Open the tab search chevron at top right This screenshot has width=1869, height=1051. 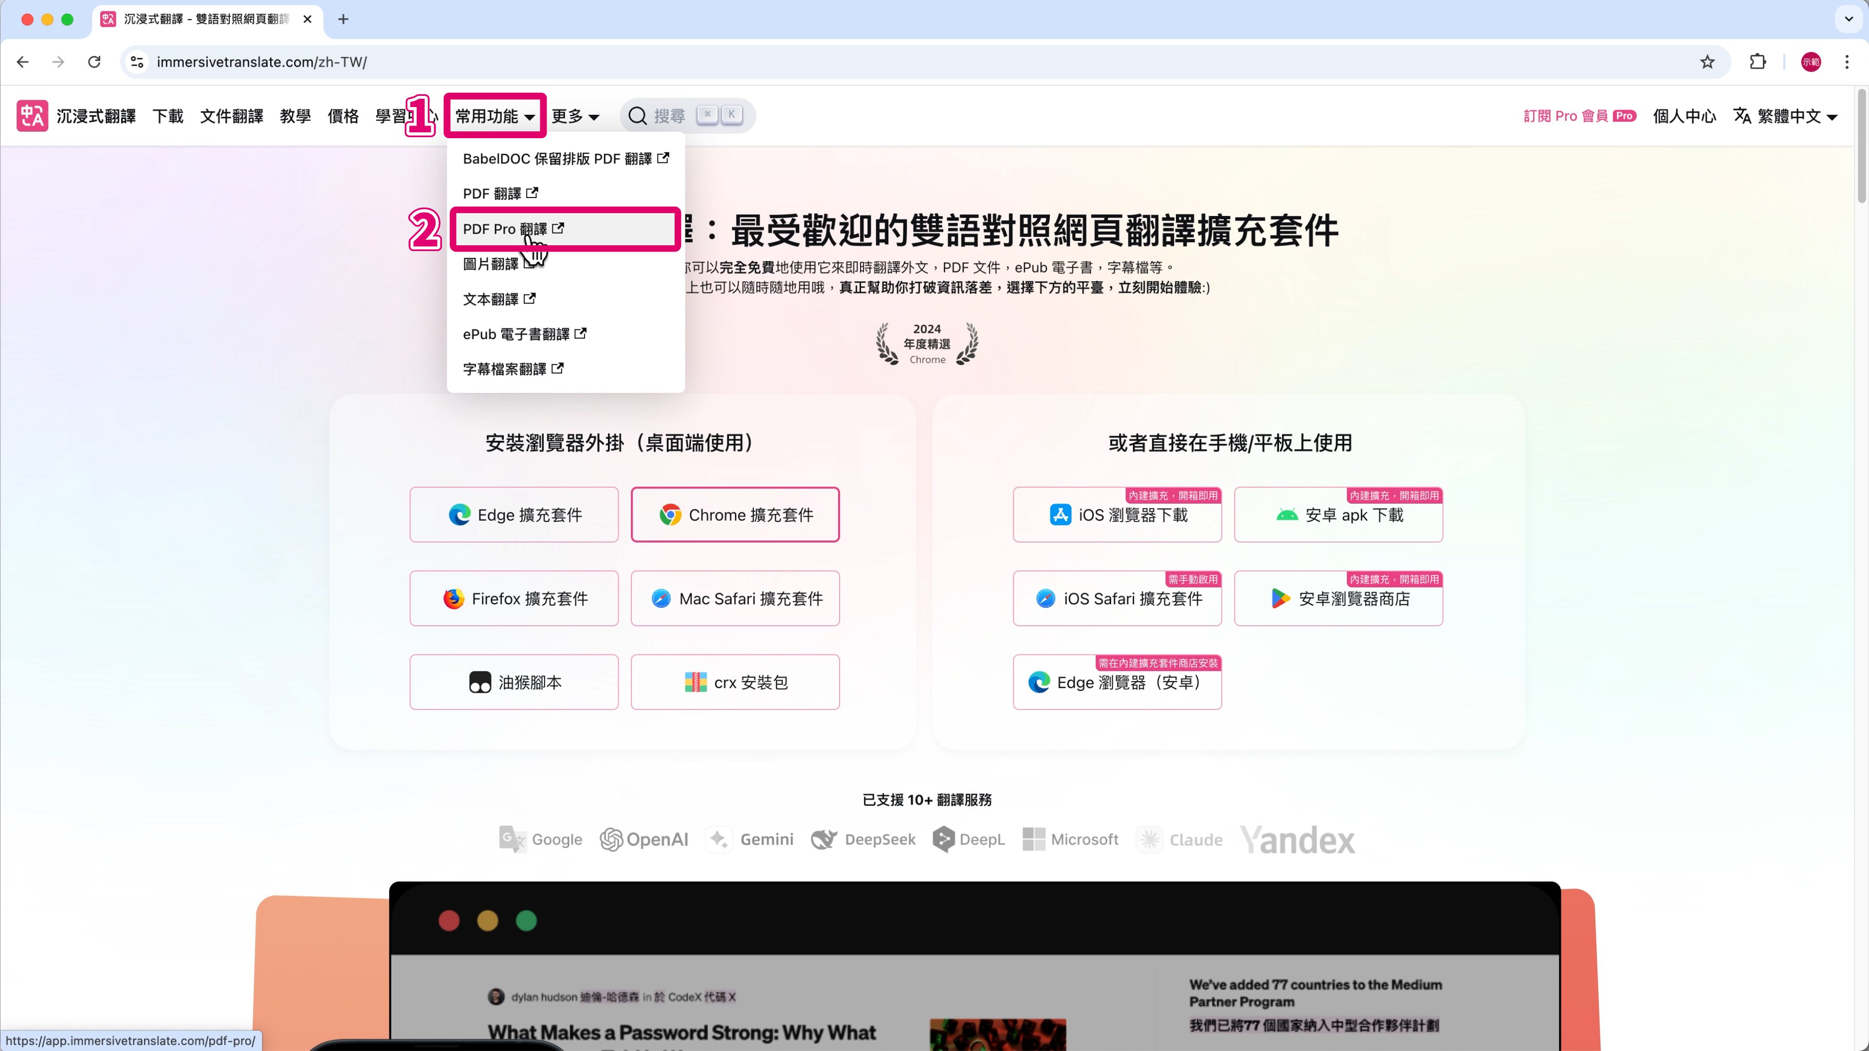tap(1849, 19)
